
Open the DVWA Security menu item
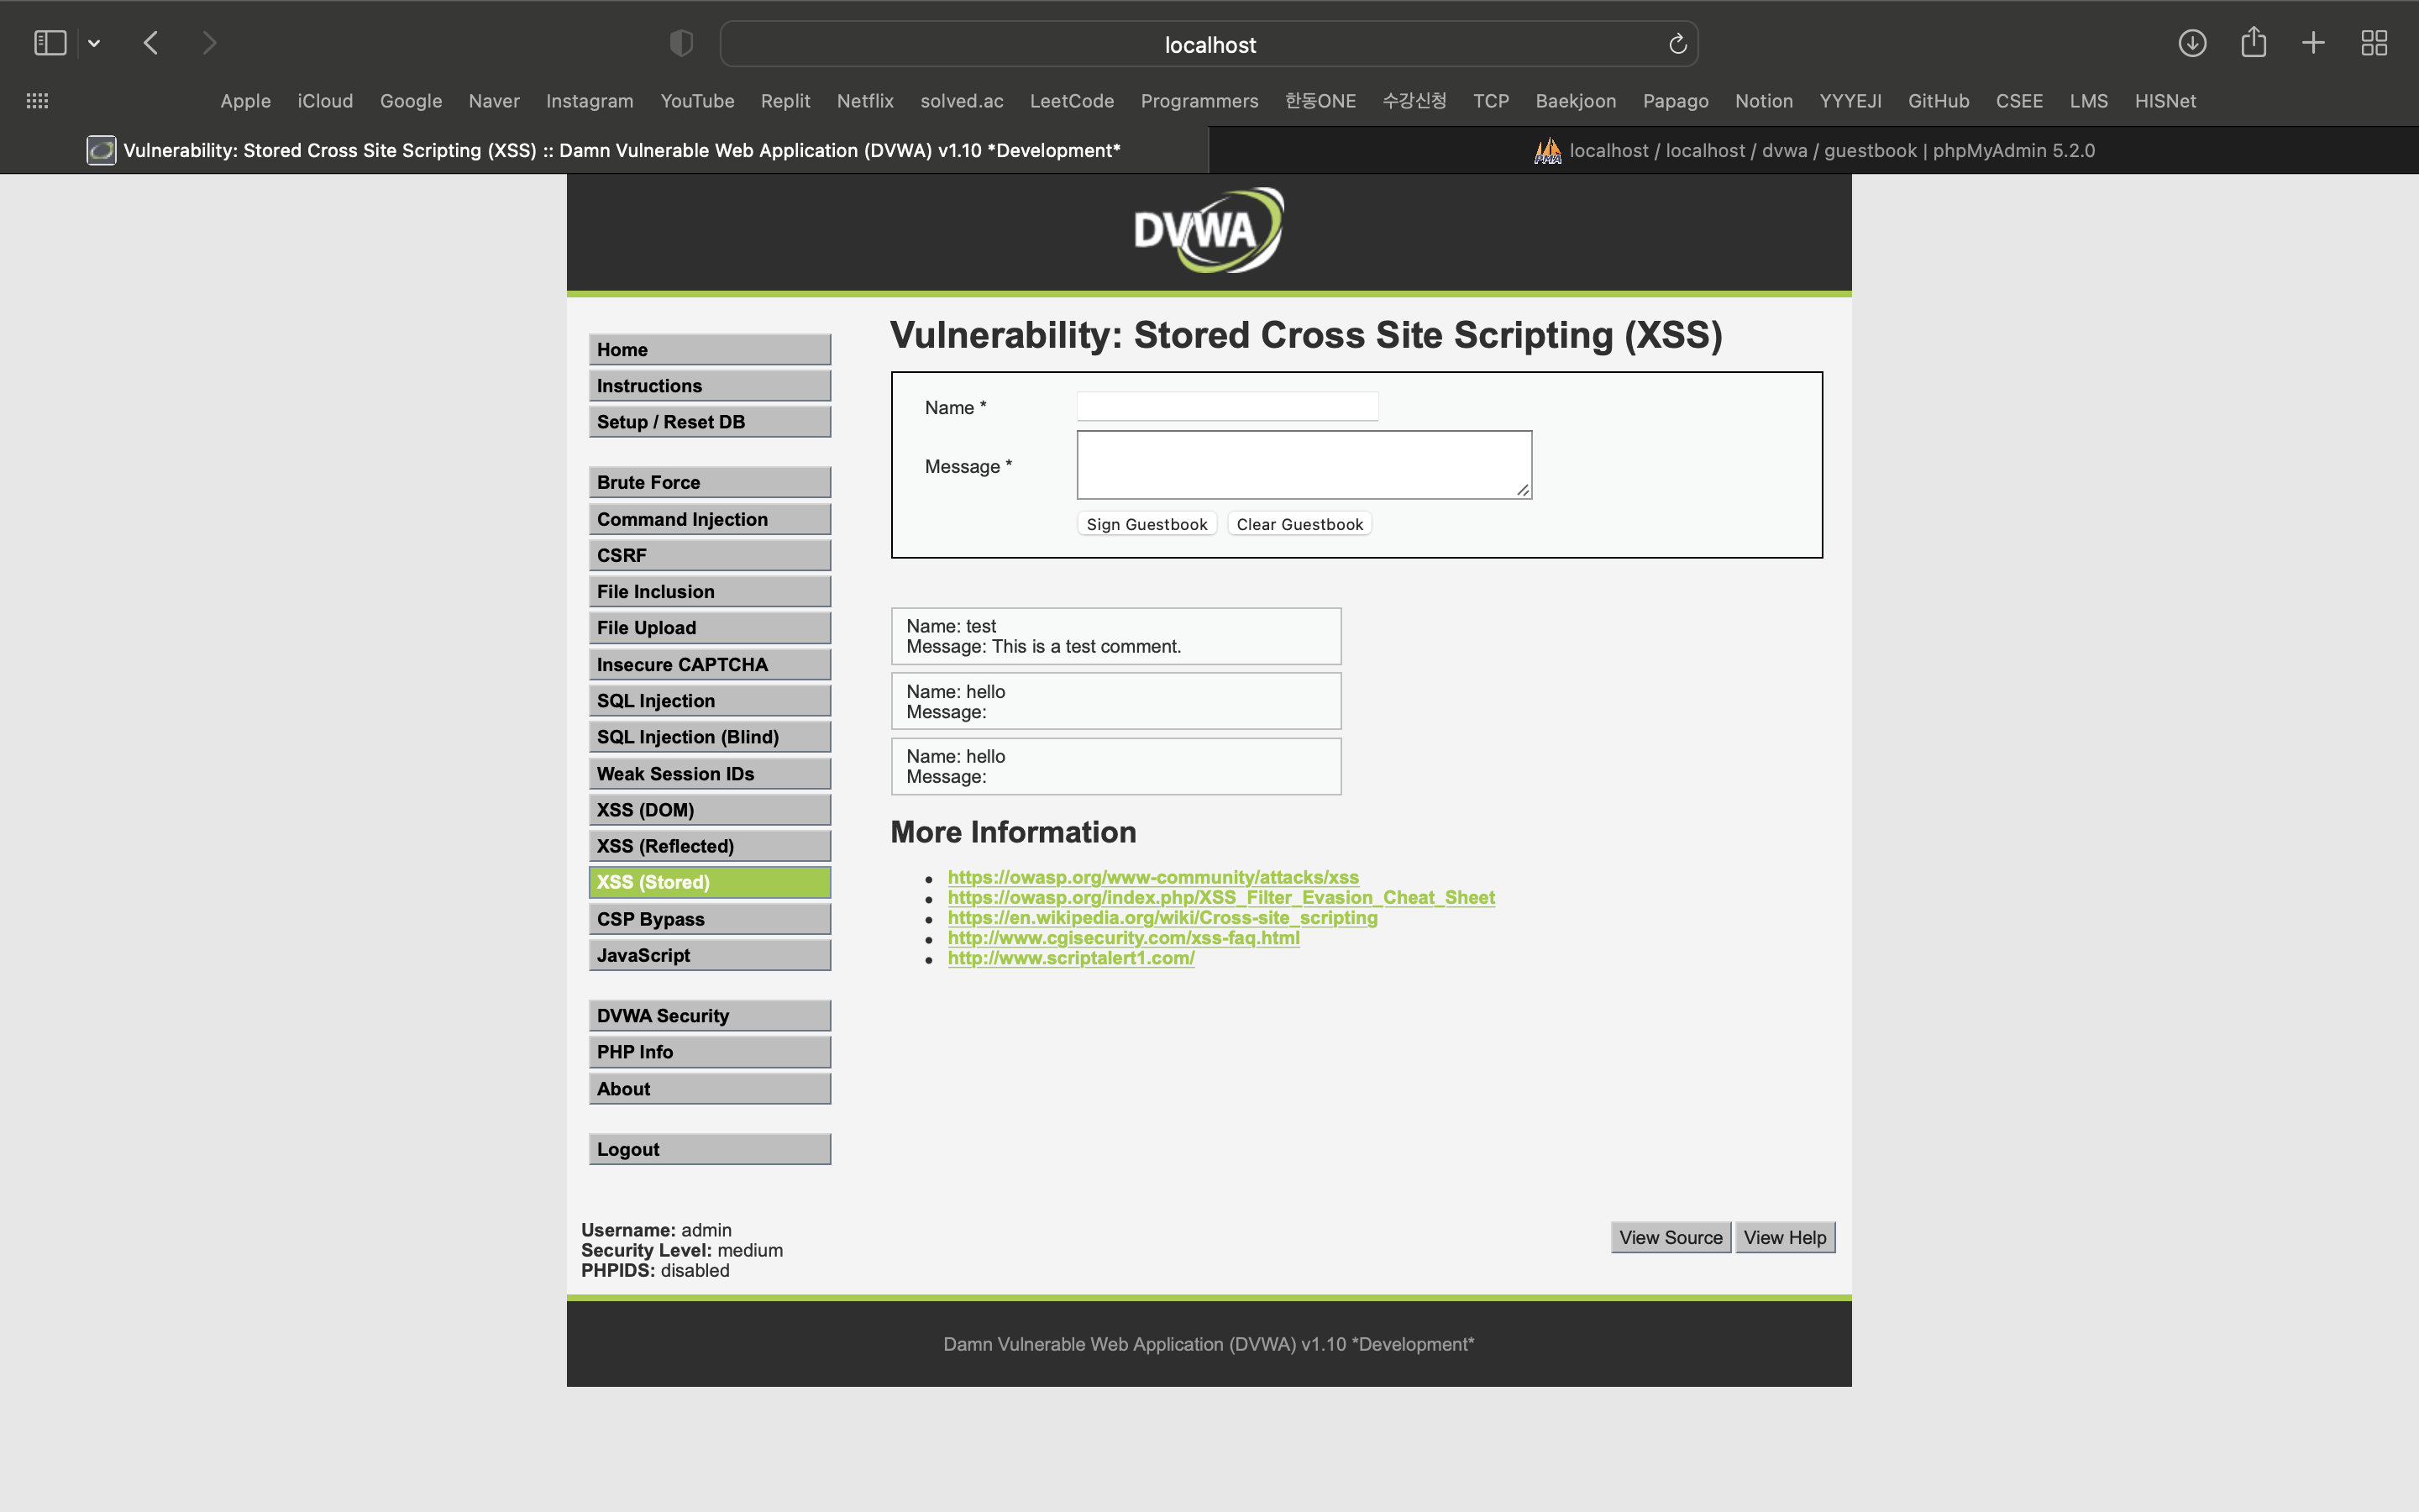click(x=709, y=1015)
